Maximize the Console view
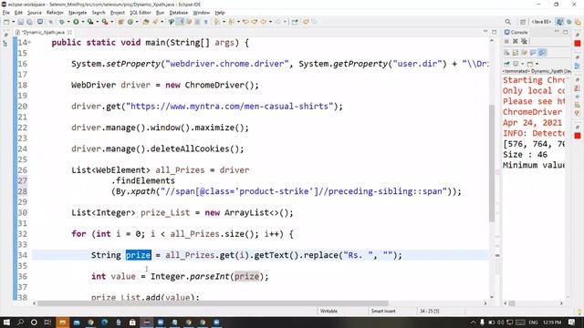 [566, 32]
